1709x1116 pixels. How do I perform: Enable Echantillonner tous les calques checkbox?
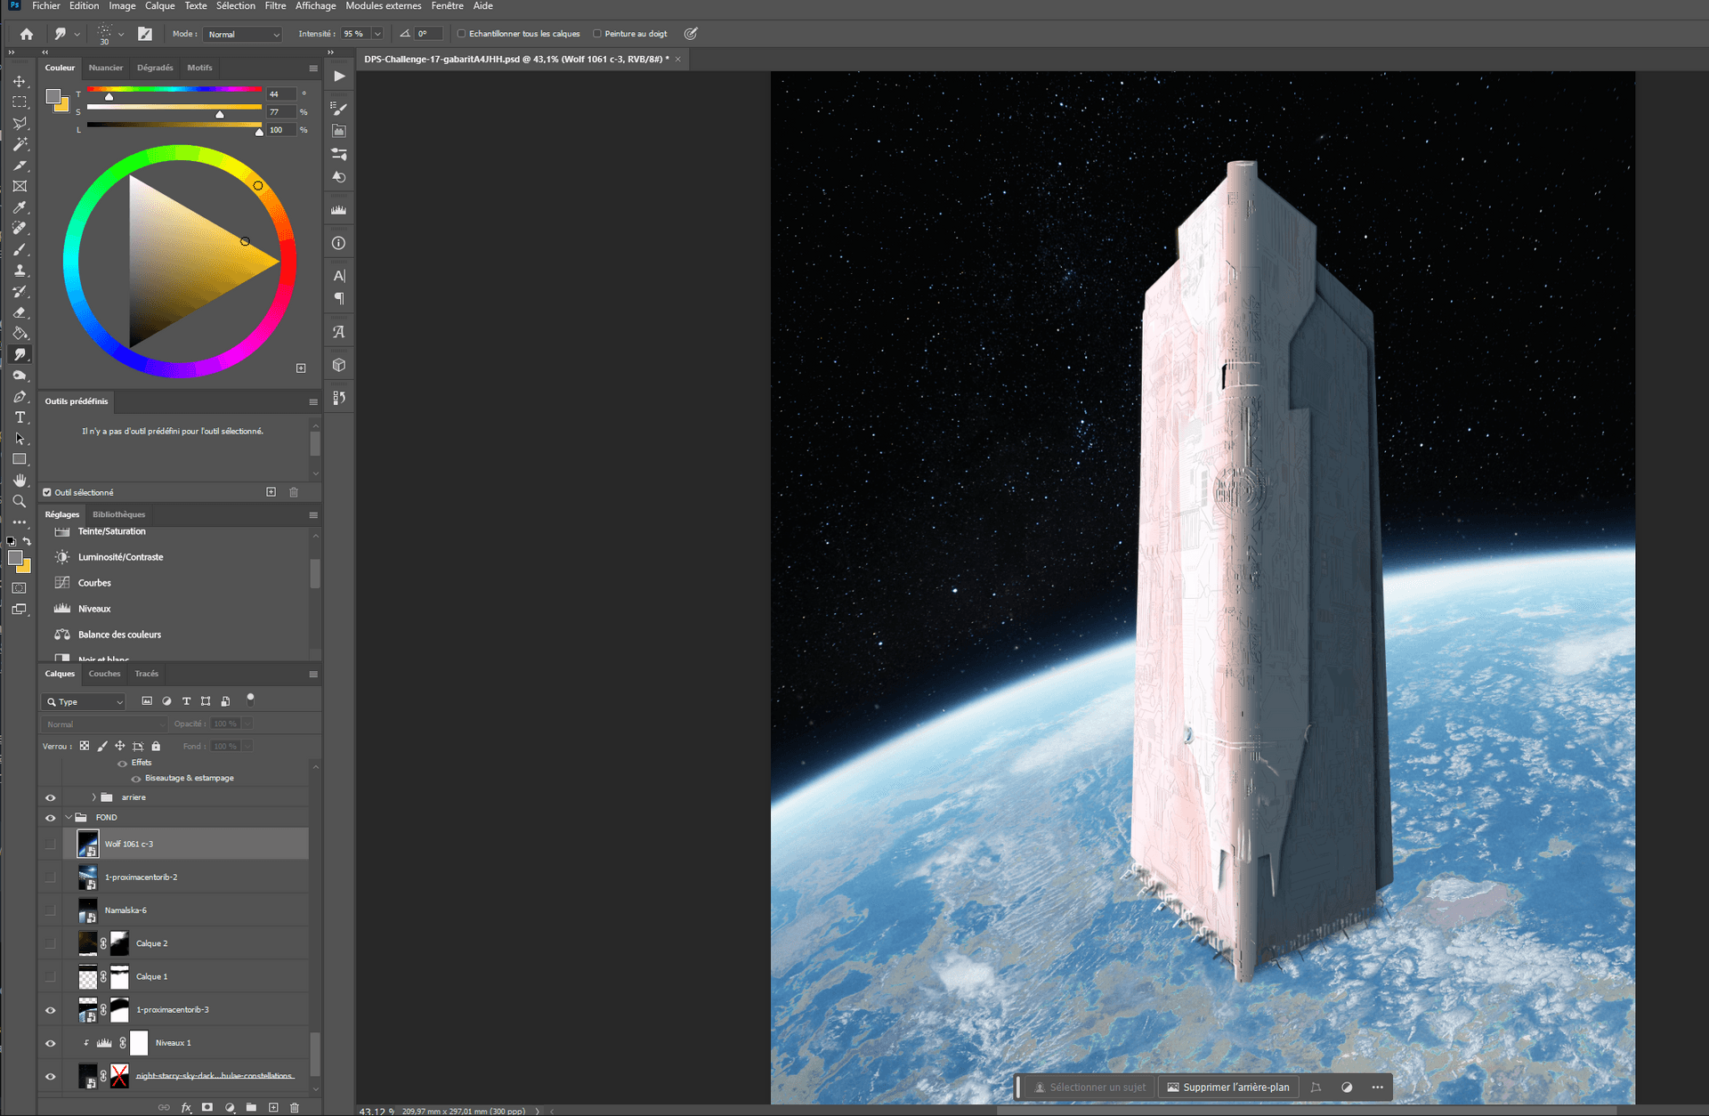(x=461, y=34)
